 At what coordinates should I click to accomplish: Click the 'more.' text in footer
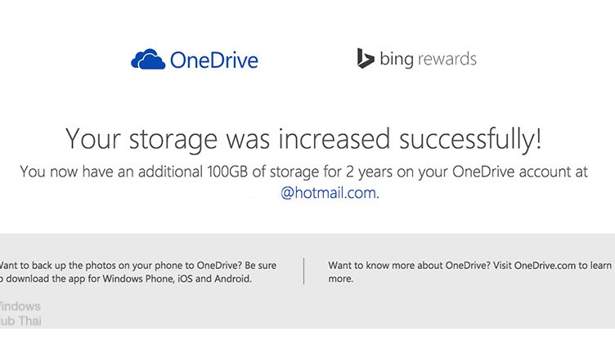pyautogui.click(x=341, y=279)
